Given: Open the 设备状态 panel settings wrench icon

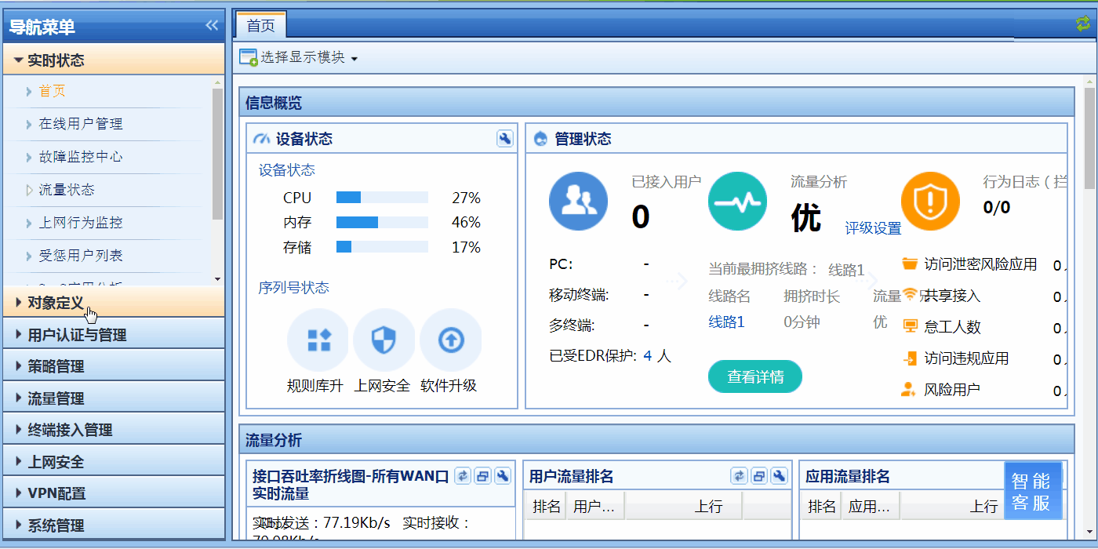Looking at the screenshot, I should coord(506,138).
